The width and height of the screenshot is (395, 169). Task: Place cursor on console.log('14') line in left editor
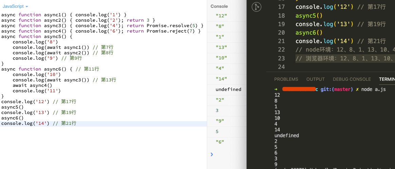(25, 124)
